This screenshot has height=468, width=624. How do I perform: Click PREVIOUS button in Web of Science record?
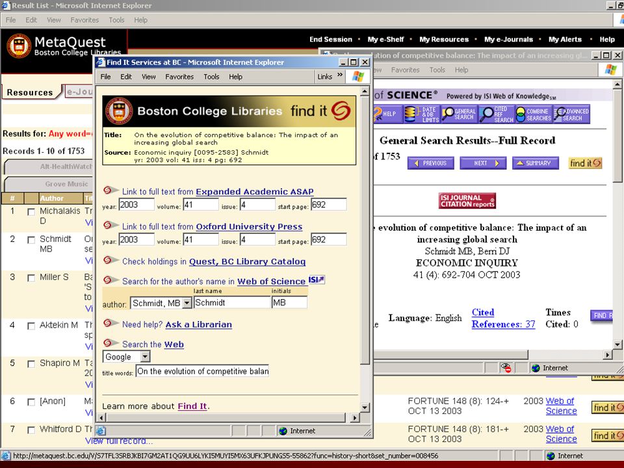[x=430, y=163]
